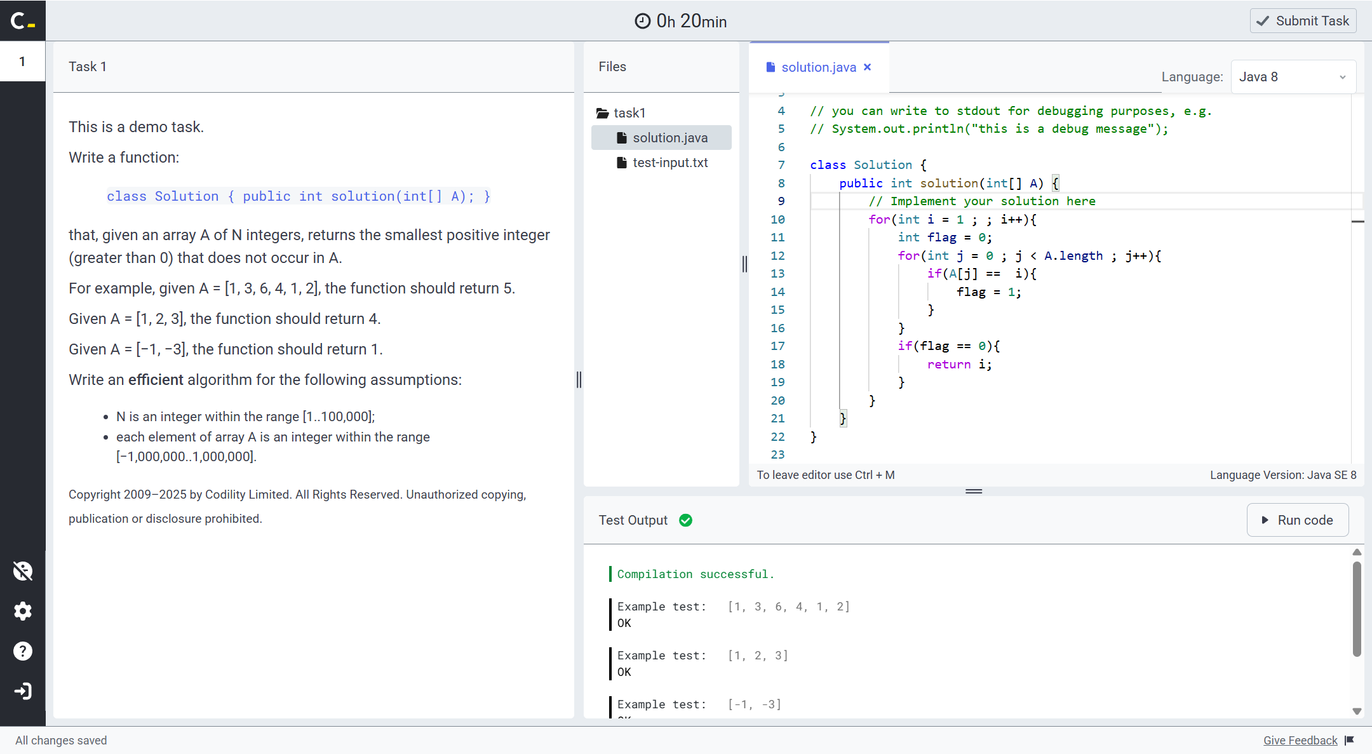Viewport: 1372px width, 754px height.
Task: Open the help question mark icon
Action: point(23,651)
